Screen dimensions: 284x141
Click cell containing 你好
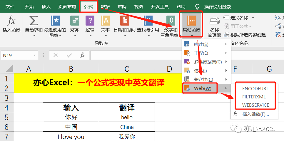pyautogui.click(x=71, y=117)
